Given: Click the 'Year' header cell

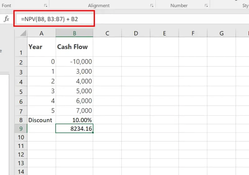Looking at the screenshot, I should [41, 47].
